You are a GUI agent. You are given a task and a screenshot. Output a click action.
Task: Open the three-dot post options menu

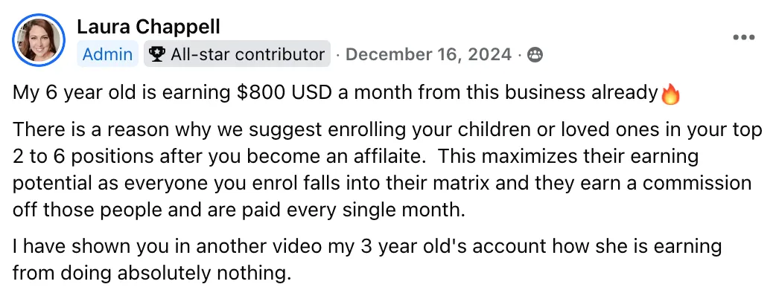744,37
